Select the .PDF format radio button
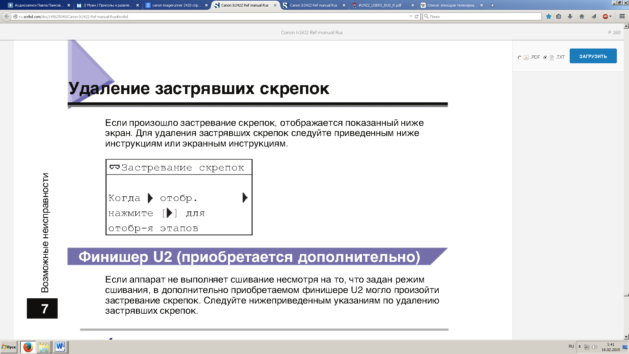 point(520,57)
